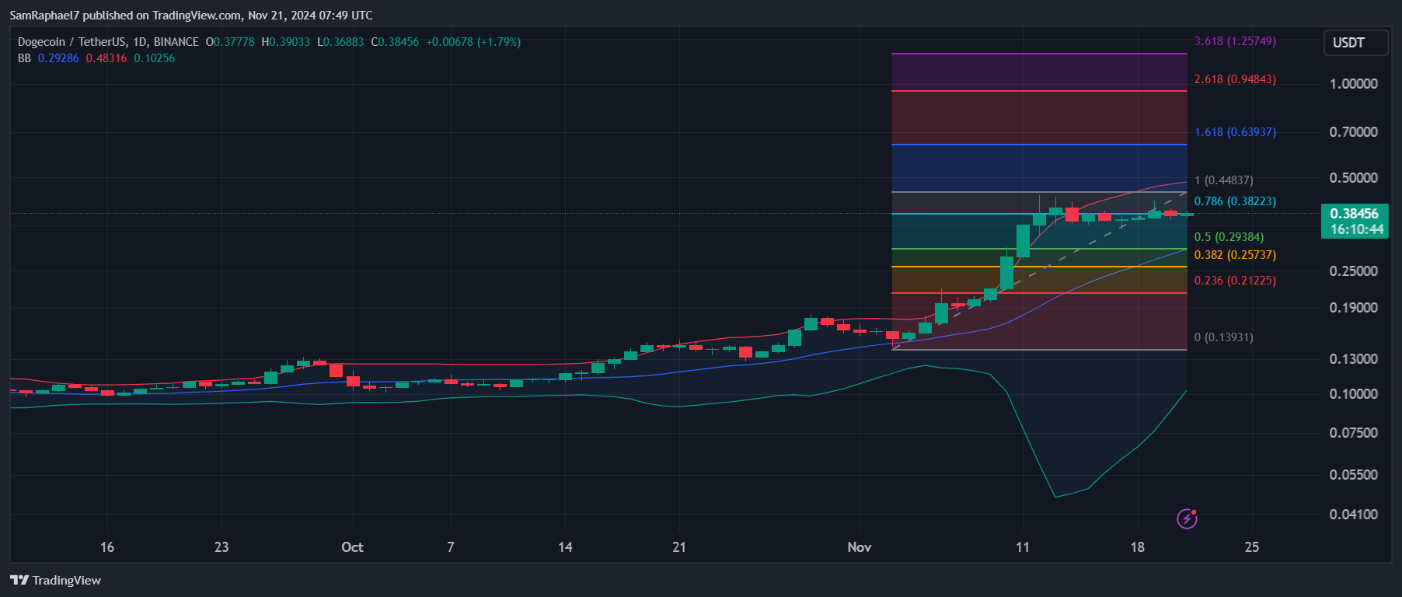Click the 1.618 (0.63937) Fibonacci label

[x=1235, y=132]
